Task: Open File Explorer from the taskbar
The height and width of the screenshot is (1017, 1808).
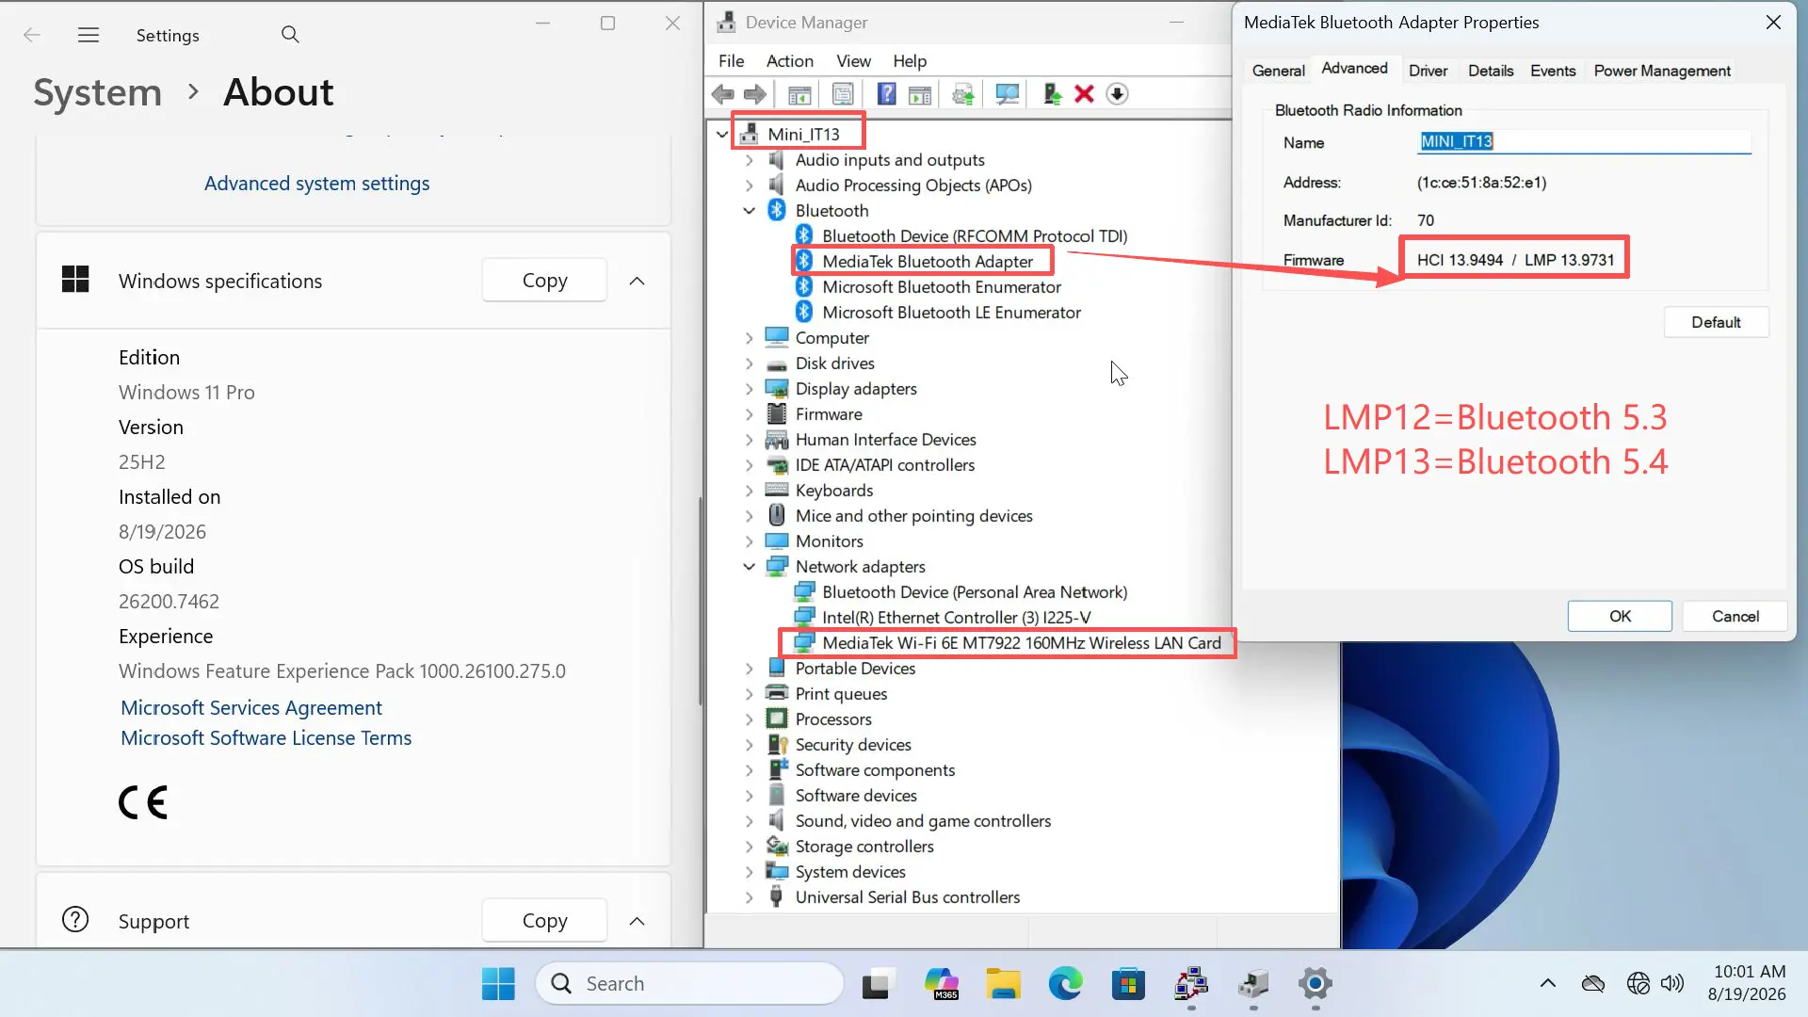Action: click(1003, 984)
